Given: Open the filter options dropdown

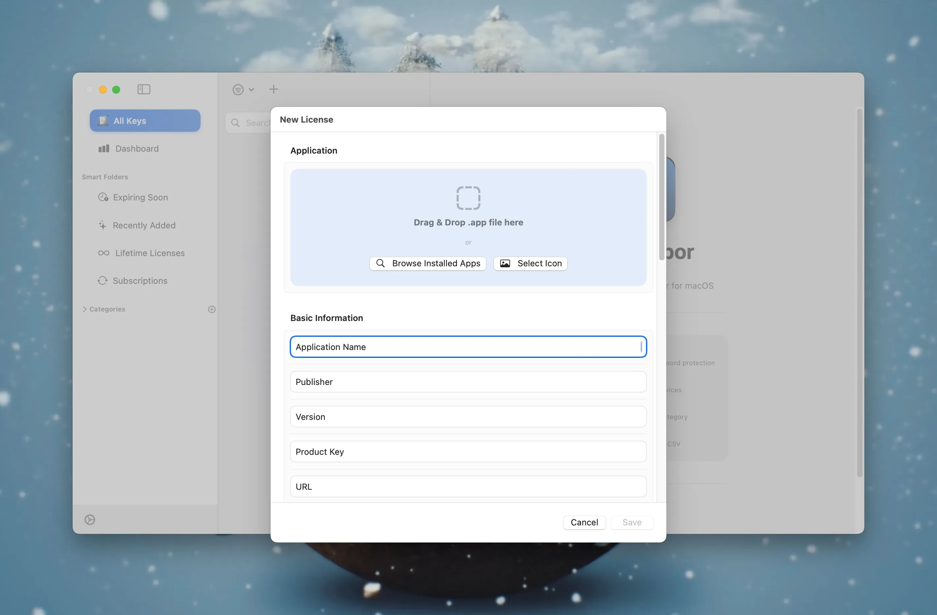Looking at the screenshot, I should (x=243, y=90).
